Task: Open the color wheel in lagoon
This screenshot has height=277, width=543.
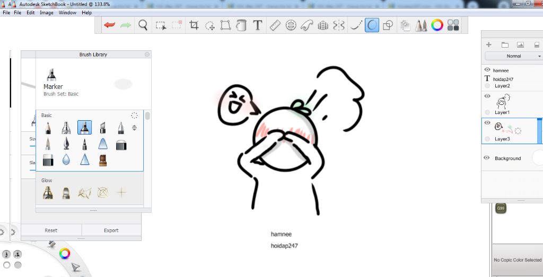Action: (64, 254)
